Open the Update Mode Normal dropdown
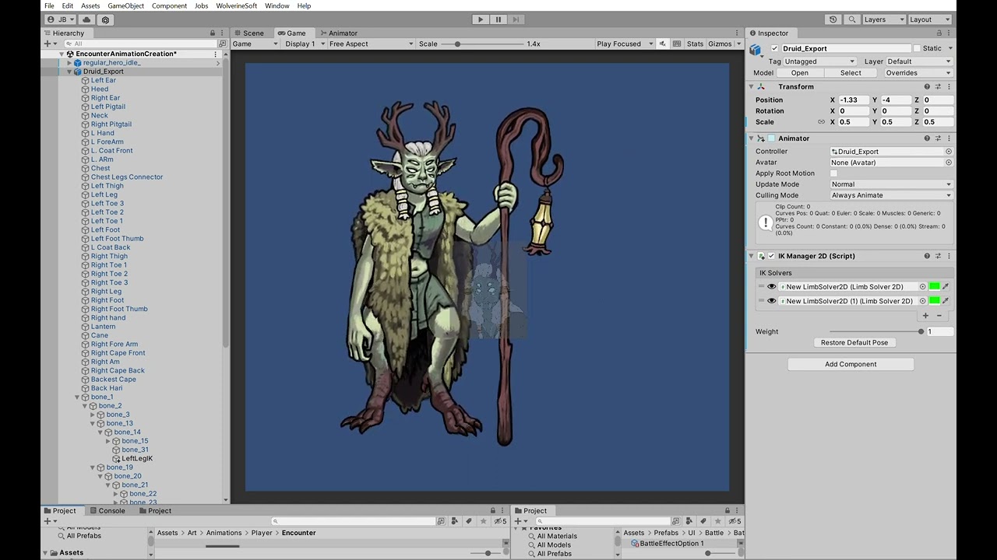 pyautogui.click(x=891, y=184)
